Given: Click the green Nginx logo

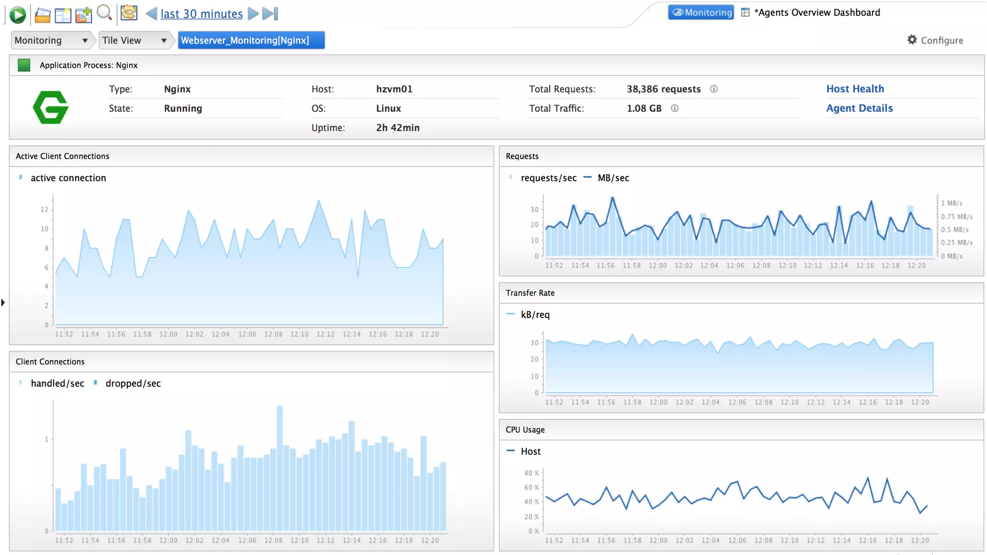Looking at the screenshot, I should [51, 107].
